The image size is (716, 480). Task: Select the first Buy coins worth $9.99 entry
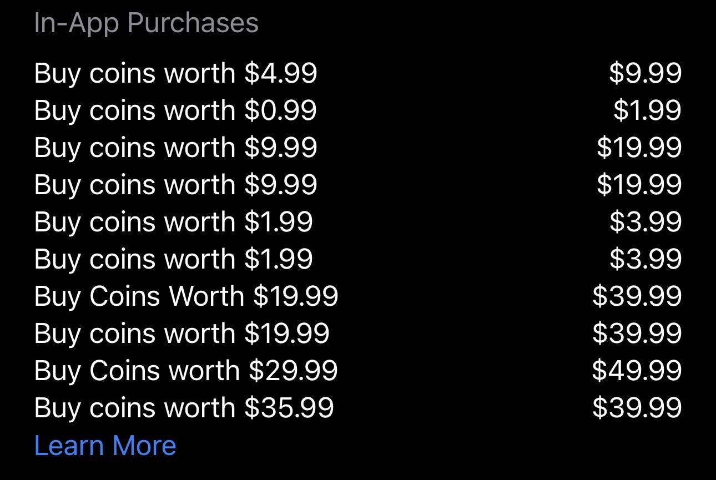point(175,148)
